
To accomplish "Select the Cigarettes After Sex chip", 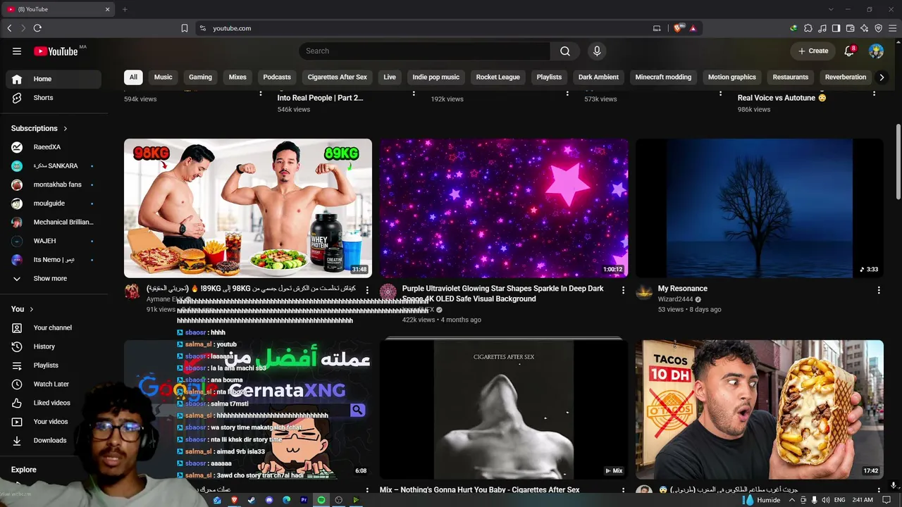I will point(338,77).
